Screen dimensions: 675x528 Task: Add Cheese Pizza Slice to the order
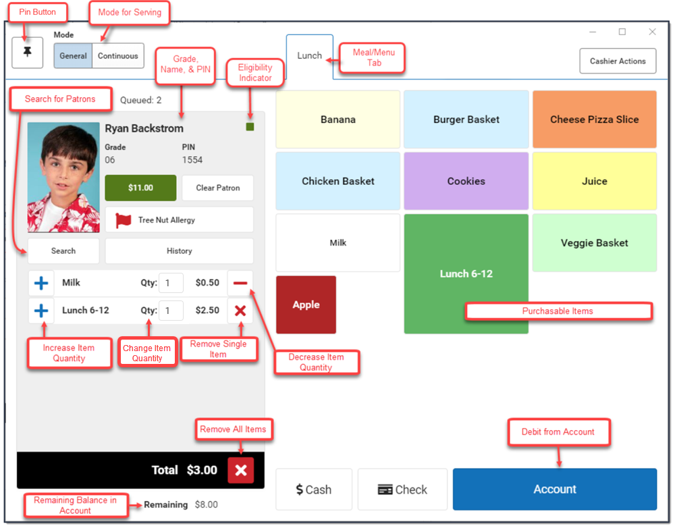(x=595, y=120)
